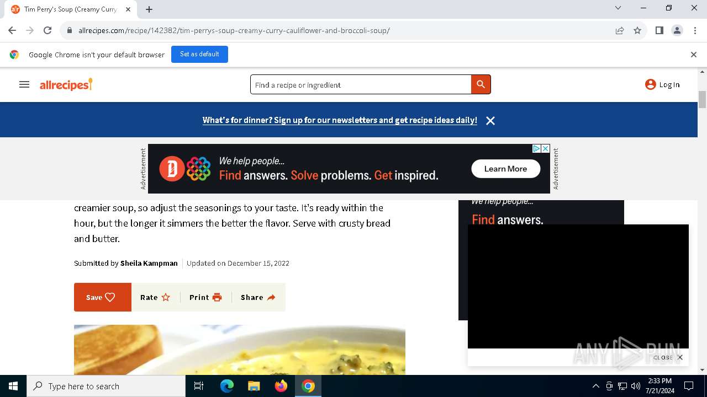707x397 pixels.
Task: Launch Microsoft Edge from the taskbar
Action: point(227,386)
